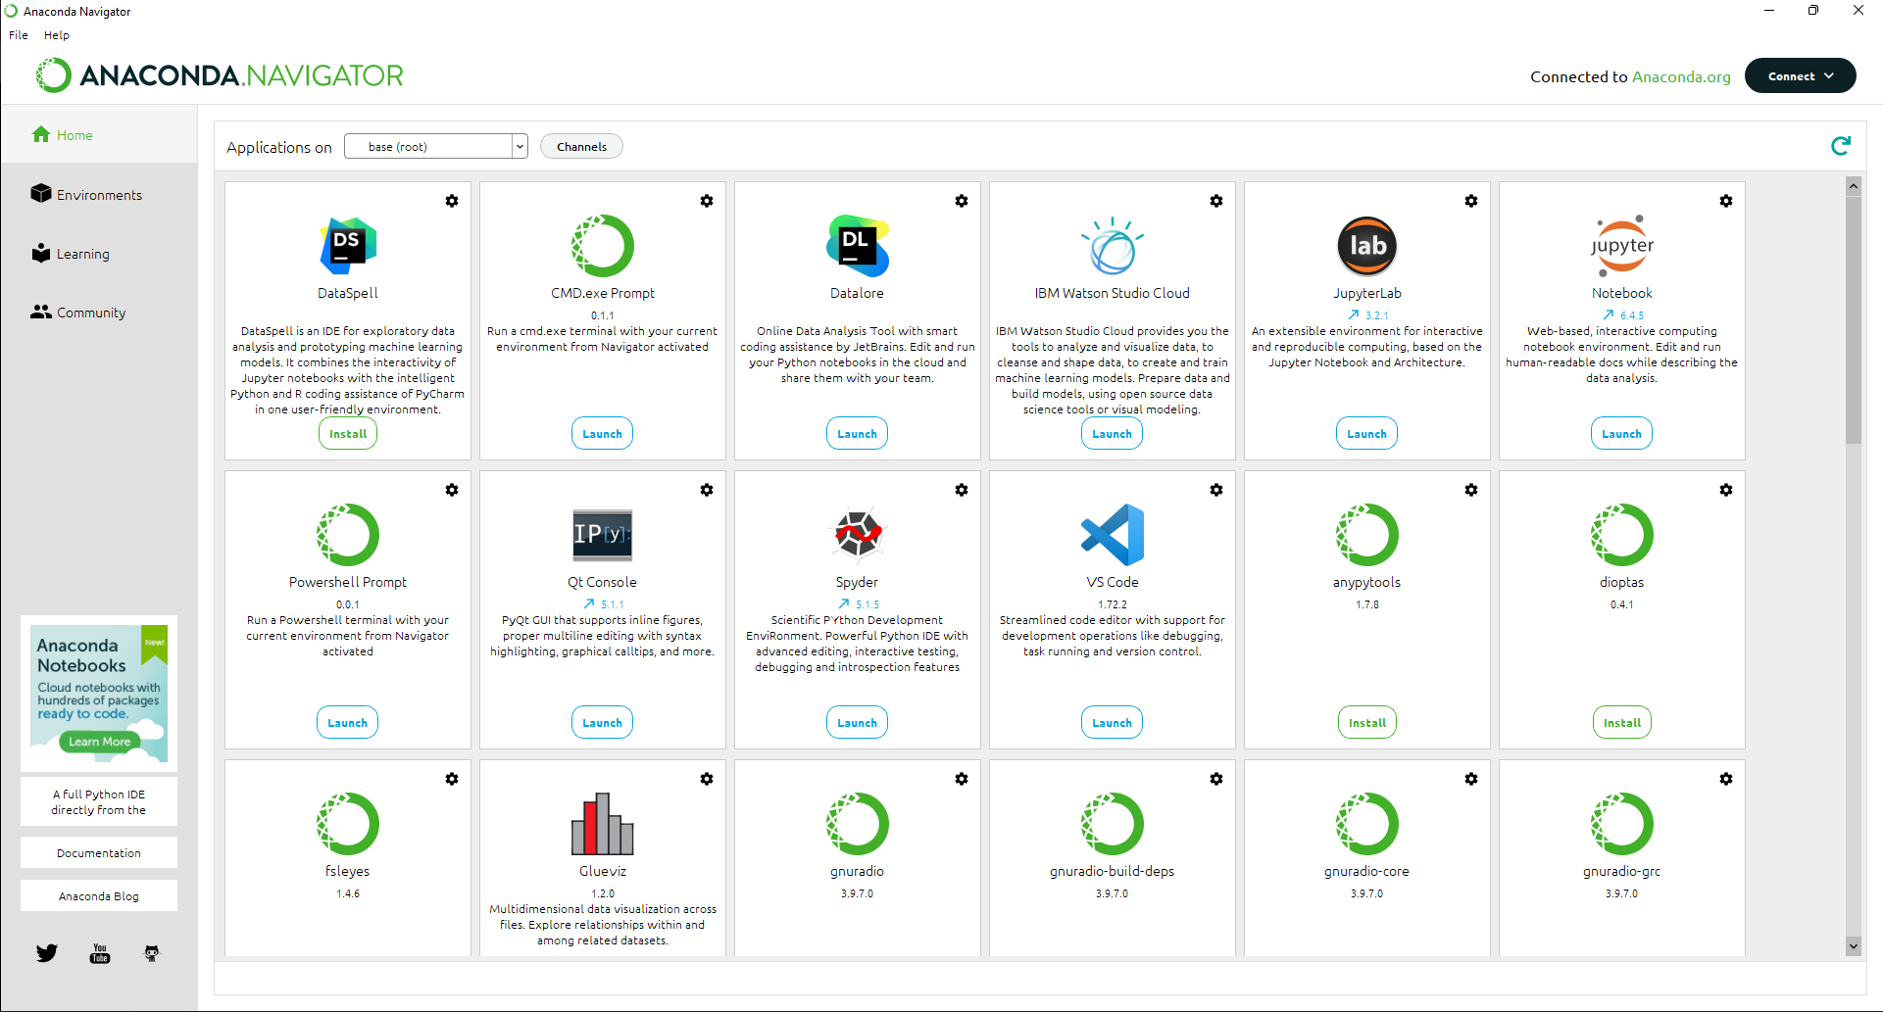Open the Twitter link icon
This screenshot has width=1883, height=1012.
(x=47, y=953)
